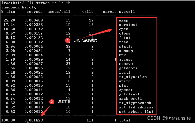
Task: Click the 0.000409 seconds value
Action: coord(34,20)
